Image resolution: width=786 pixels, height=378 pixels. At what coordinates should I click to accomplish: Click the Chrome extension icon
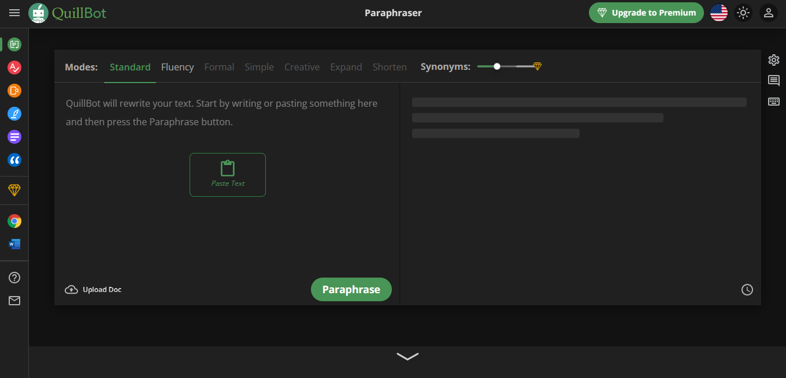pyautogui.click(x=14, y=221)
